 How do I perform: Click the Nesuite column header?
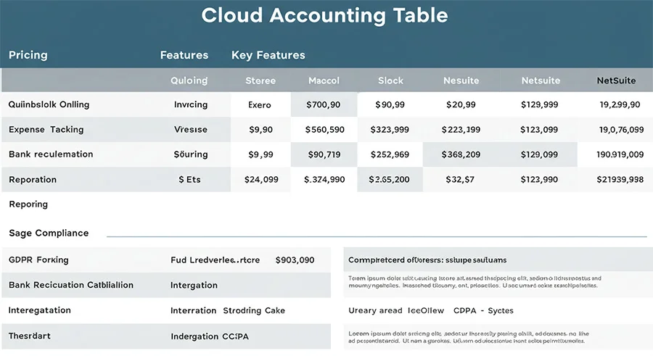coord(461,80)
